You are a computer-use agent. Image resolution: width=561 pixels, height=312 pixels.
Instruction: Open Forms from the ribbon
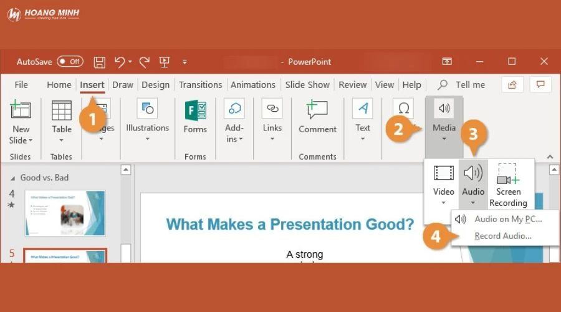[195, 117]
